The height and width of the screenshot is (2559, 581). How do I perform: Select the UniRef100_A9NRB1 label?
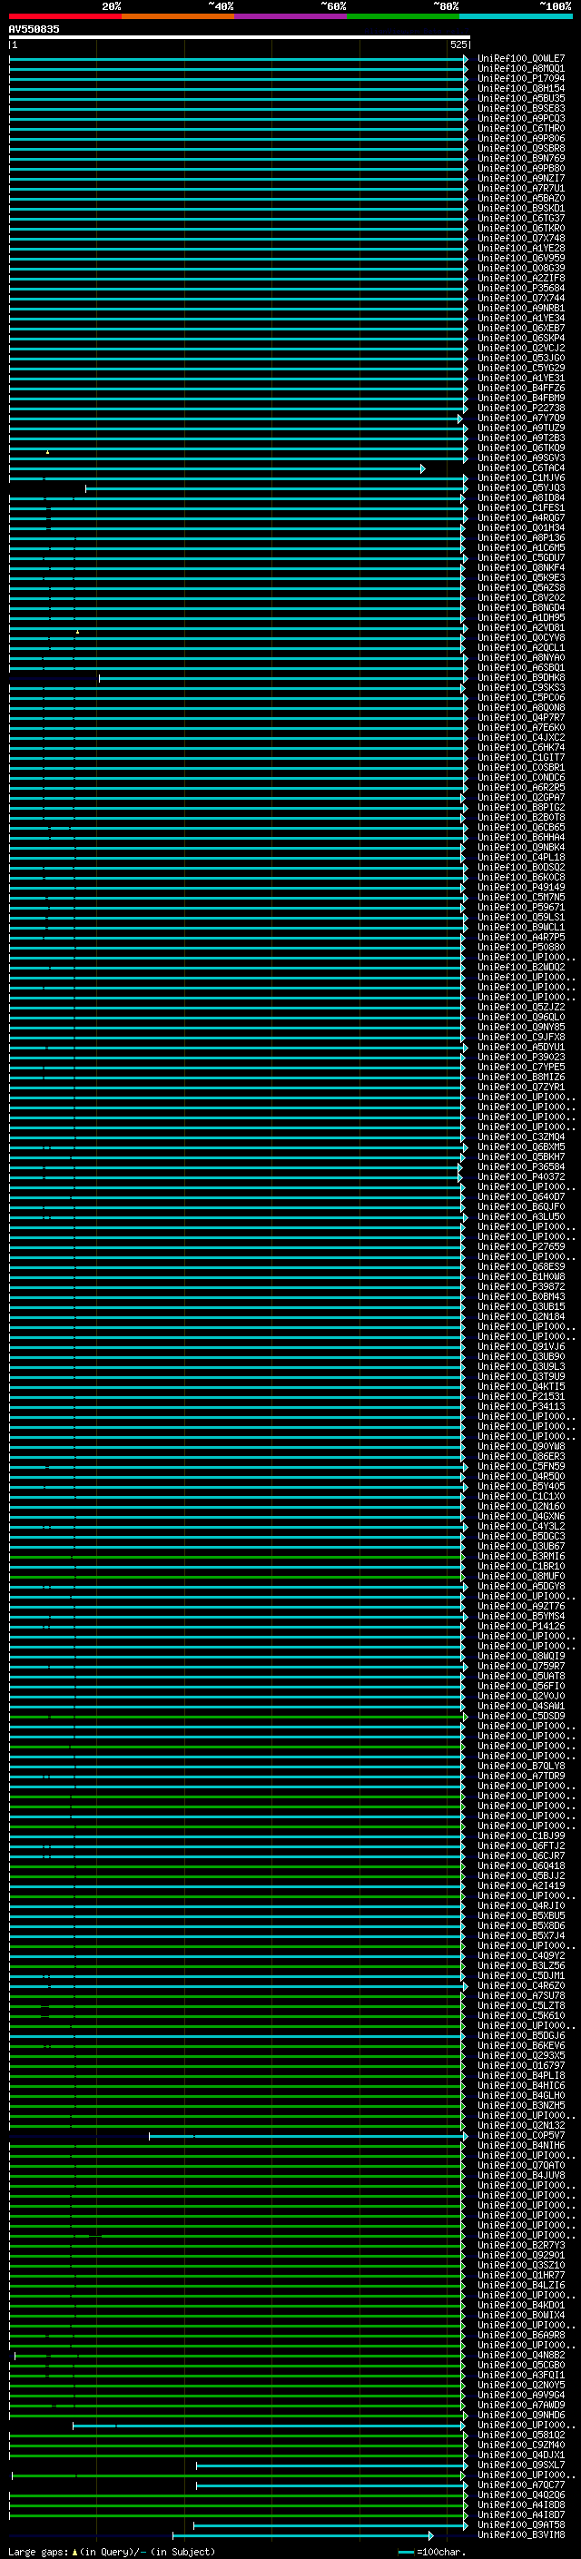[x=520, y=308]
